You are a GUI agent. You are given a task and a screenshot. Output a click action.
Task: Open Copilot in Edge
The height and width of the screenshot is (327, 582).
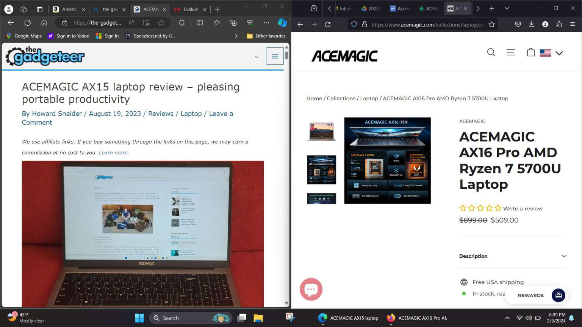click(x=282, y=23)
